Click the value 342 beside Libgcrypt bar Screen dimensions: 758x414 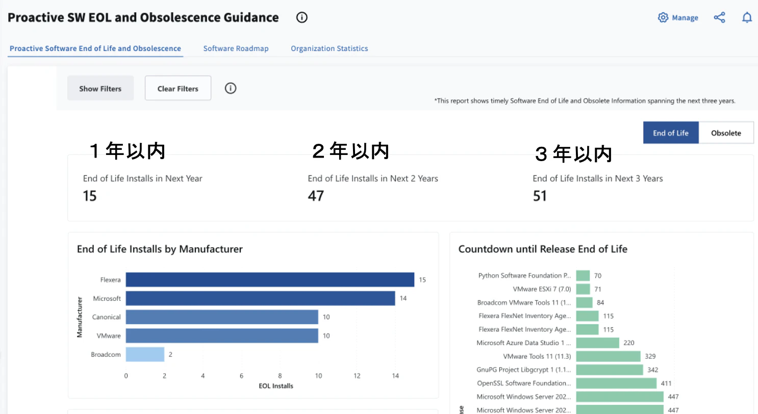tap(652, 370)
